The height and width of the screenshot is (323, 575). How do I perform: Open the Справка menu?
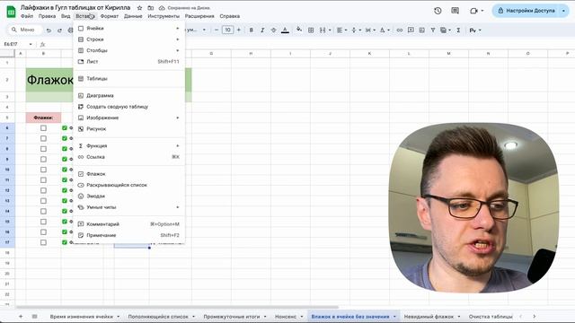point(230,16)
